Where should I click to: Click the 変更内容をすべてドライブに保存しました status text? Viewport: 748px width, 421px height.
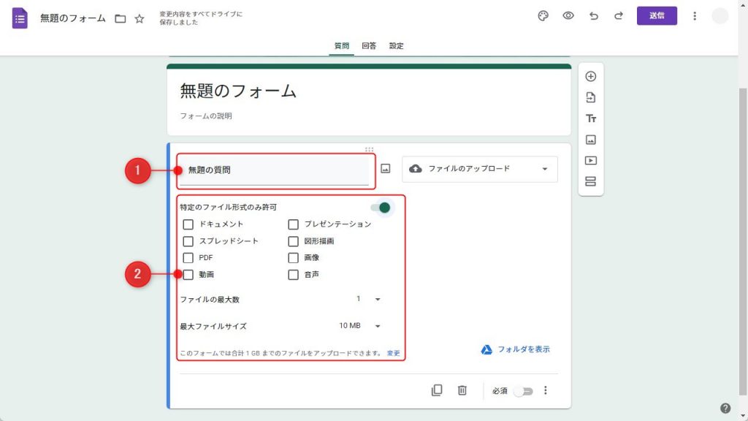tap(201, 18)
